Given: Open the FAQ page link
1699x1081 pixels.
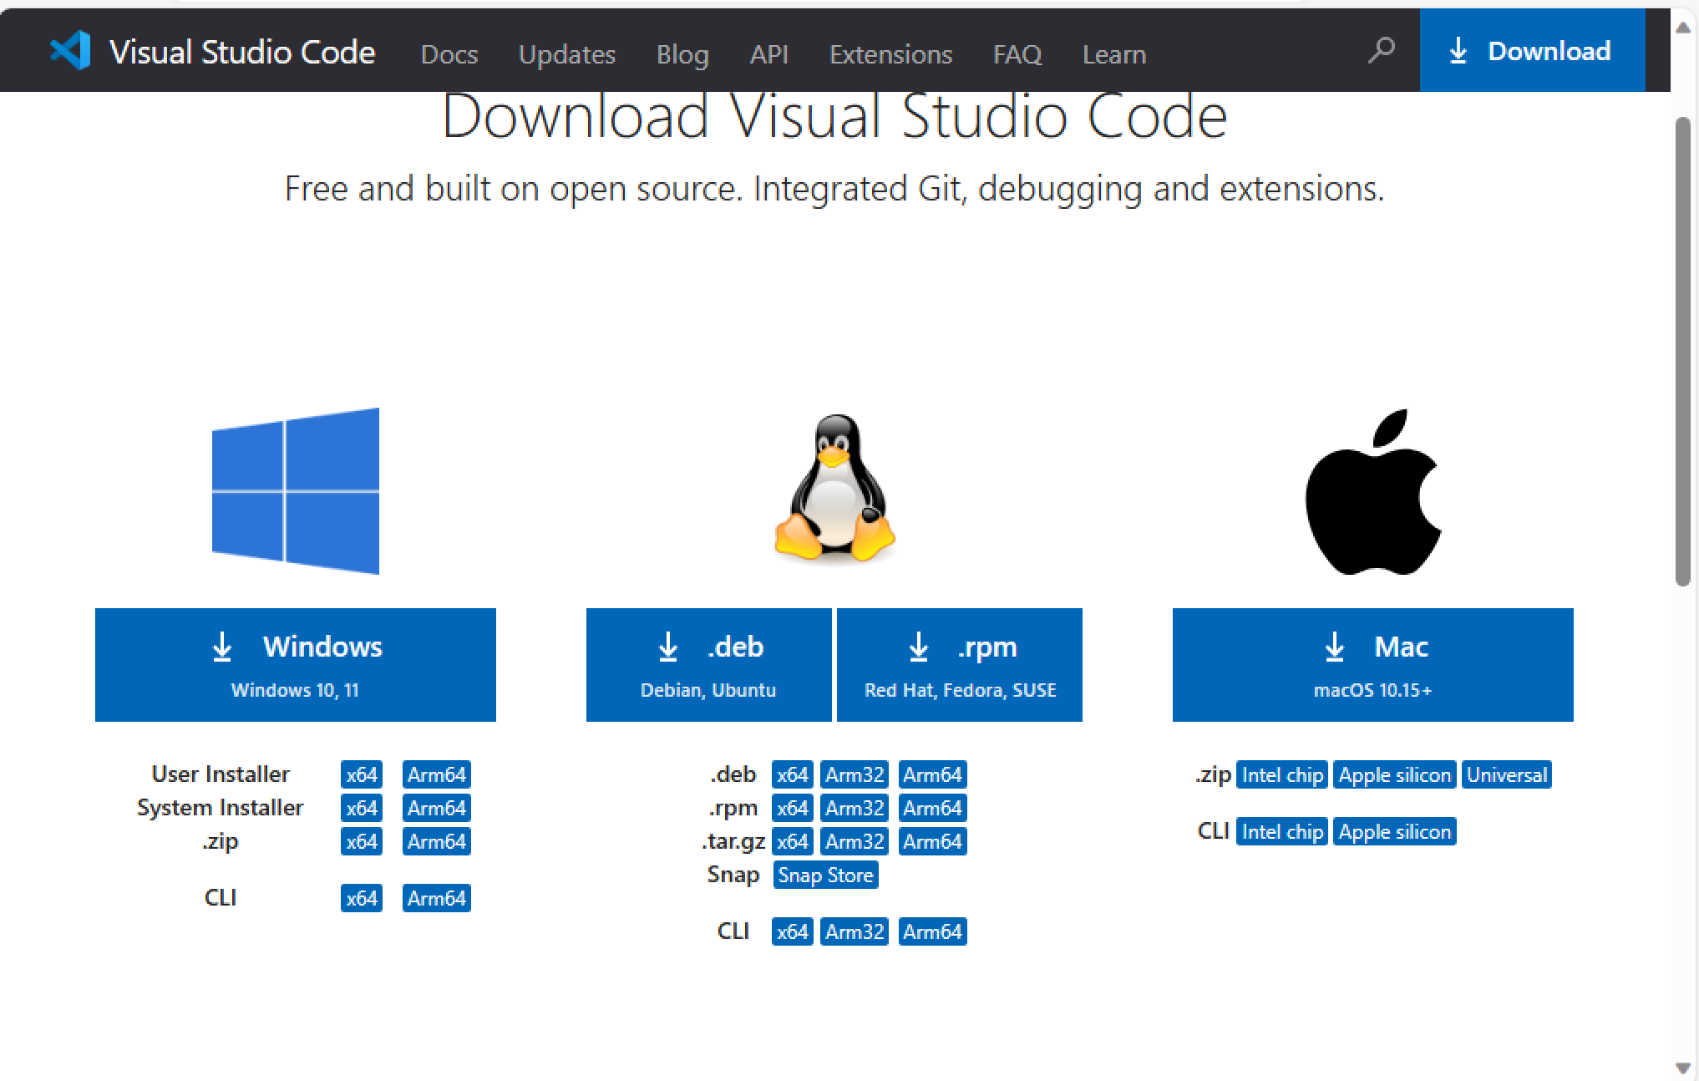Looking at the screenshot, I should pyautogui.click(x=1017, y=54).
